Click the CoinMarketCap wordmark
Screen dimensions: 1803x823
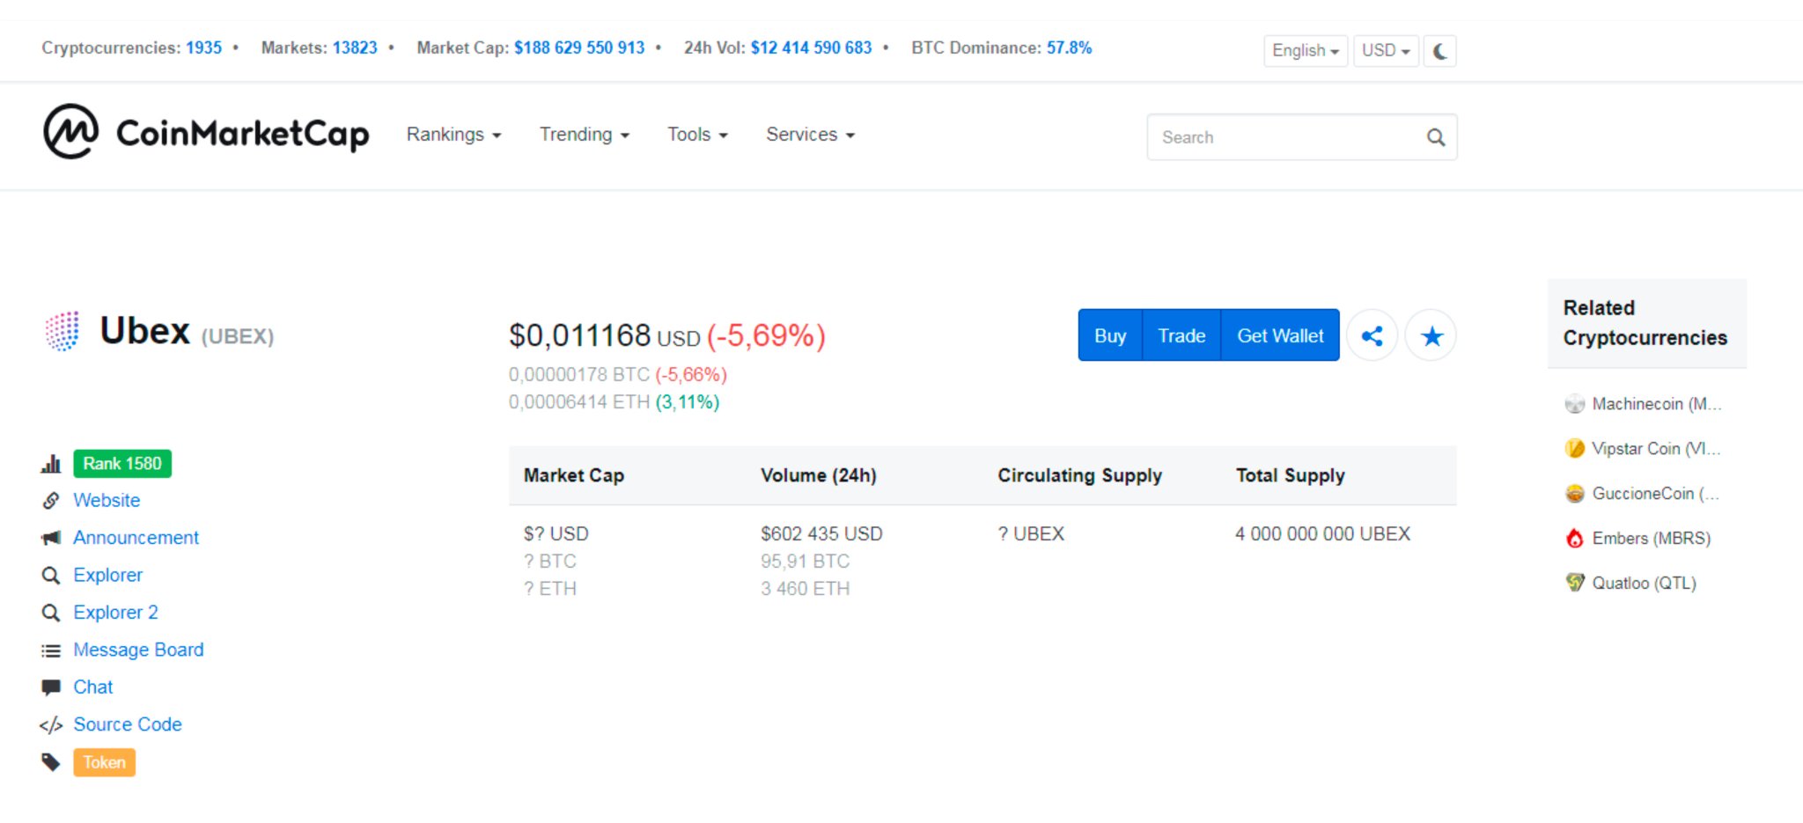[x=242, y=134]
